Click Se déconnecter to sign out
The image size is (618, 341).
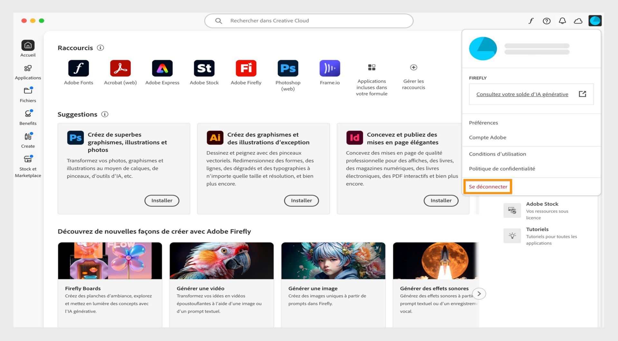(x=488, y=186)
